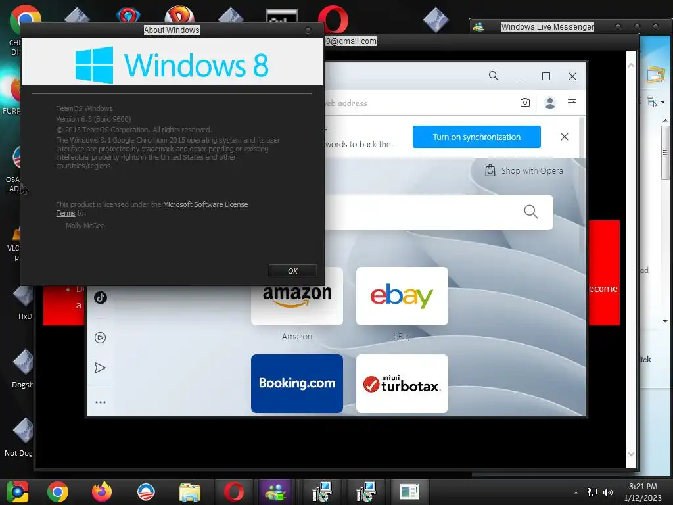Launch Chrome from the taskbar
The width and height of the screenshot is (673, 505).
click(58, 492)
